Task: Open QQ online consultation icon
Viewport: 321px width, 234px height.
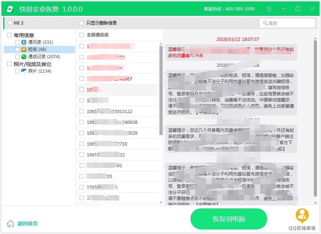Action: 302,216
